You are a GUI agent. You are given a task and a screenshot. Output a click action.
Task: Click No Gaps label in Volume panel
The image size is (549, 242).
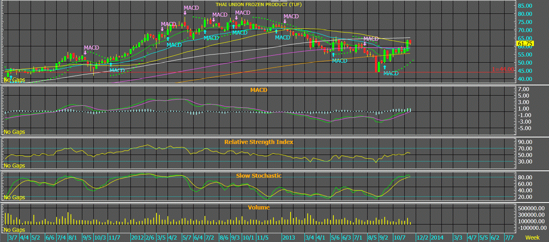(x=14, y=230)
